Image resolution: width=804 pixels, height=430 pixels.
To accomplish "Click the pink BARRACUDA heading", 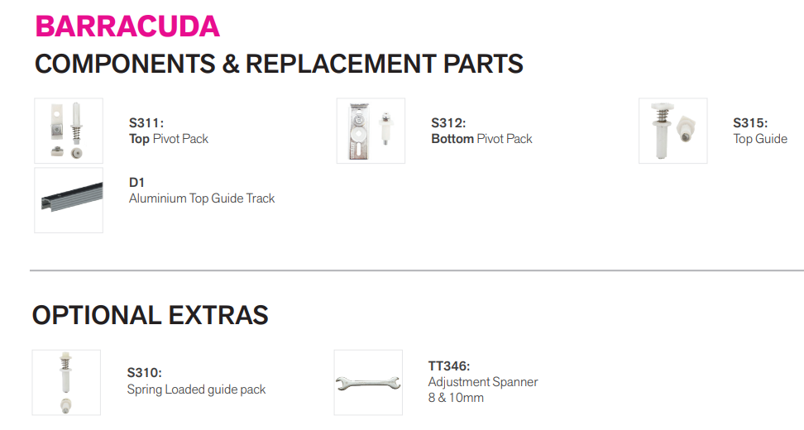I will [x=127, y=26].
